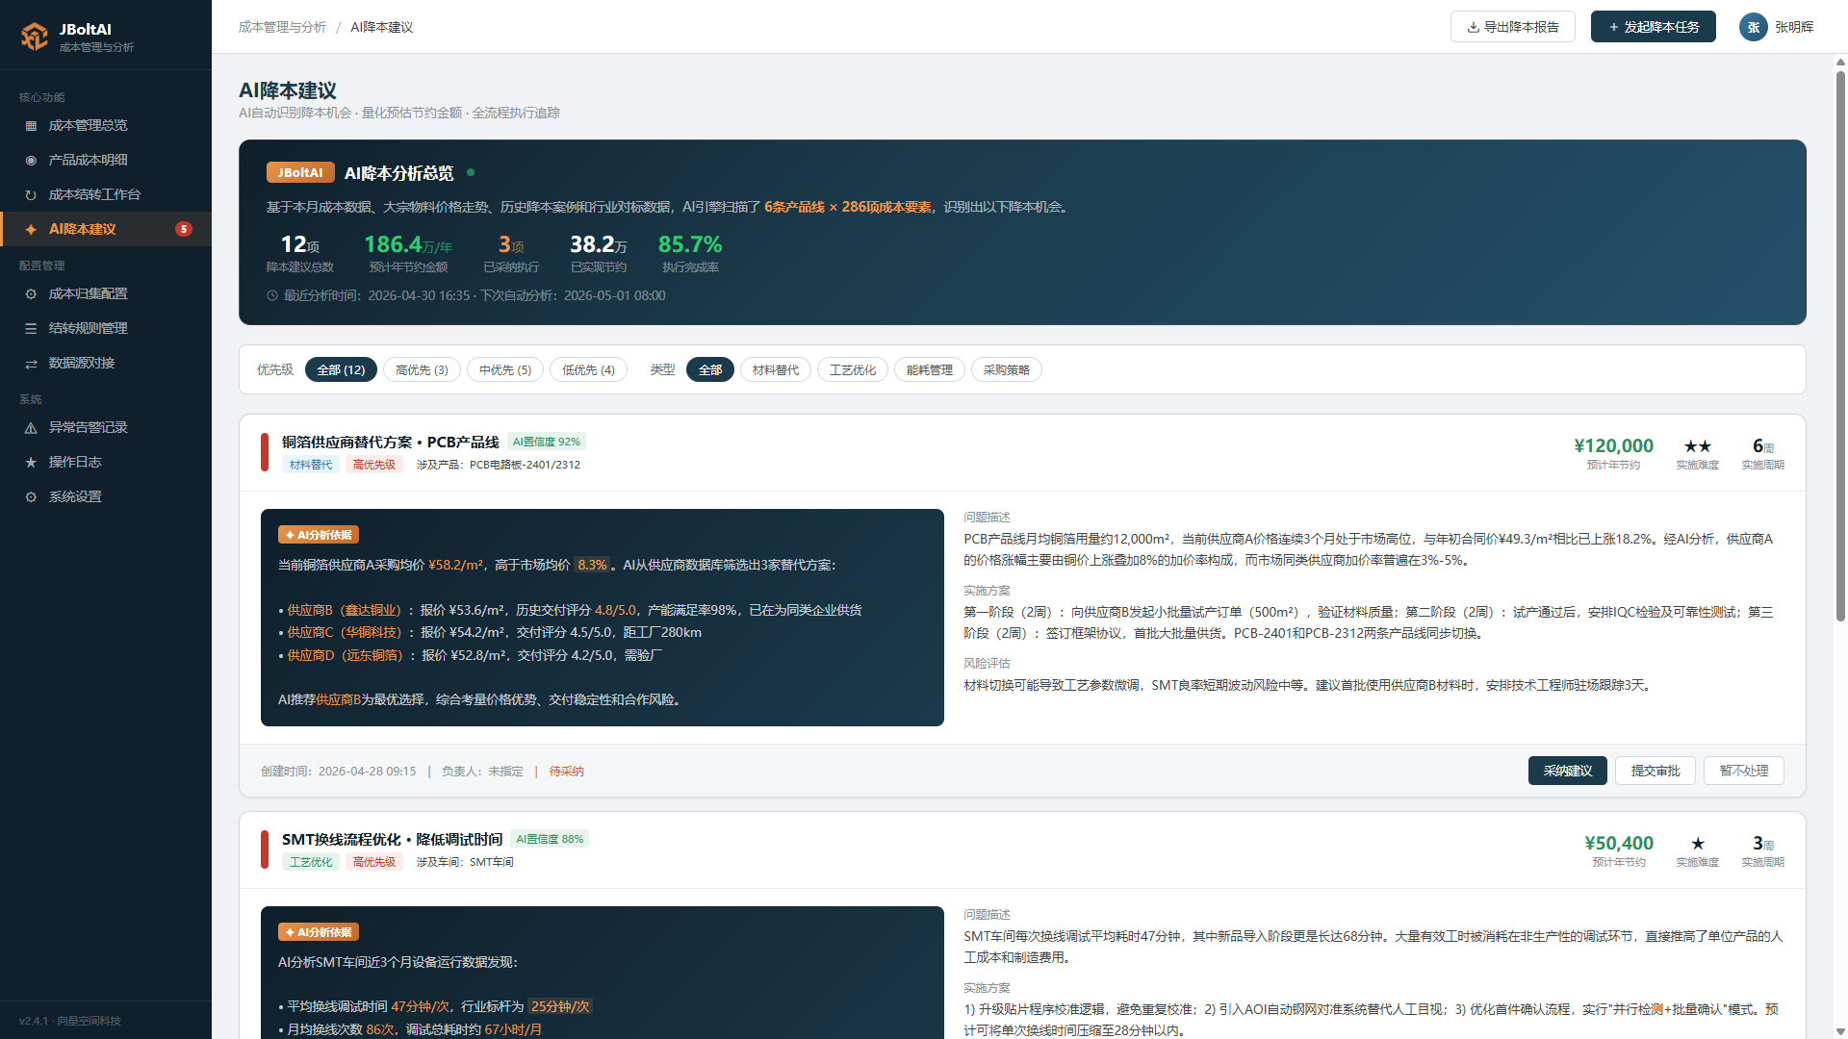Select 产品成本明细 menu item
1848x1039 pixels.
click(106, 160)
